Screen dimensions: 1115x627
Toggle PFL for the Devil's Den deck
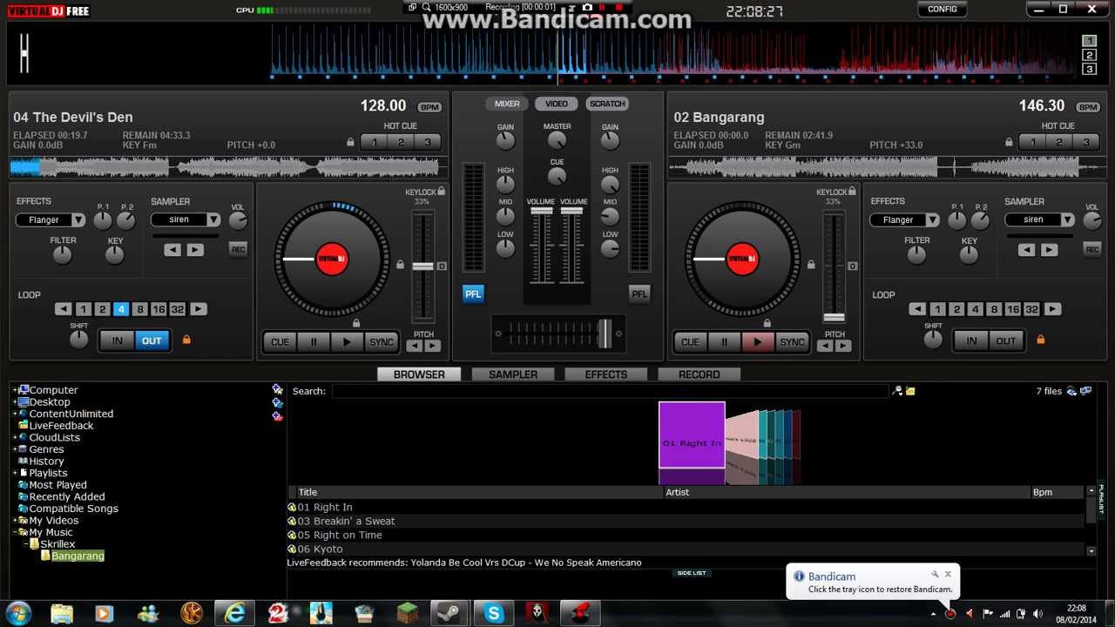(x=473, y=294)
